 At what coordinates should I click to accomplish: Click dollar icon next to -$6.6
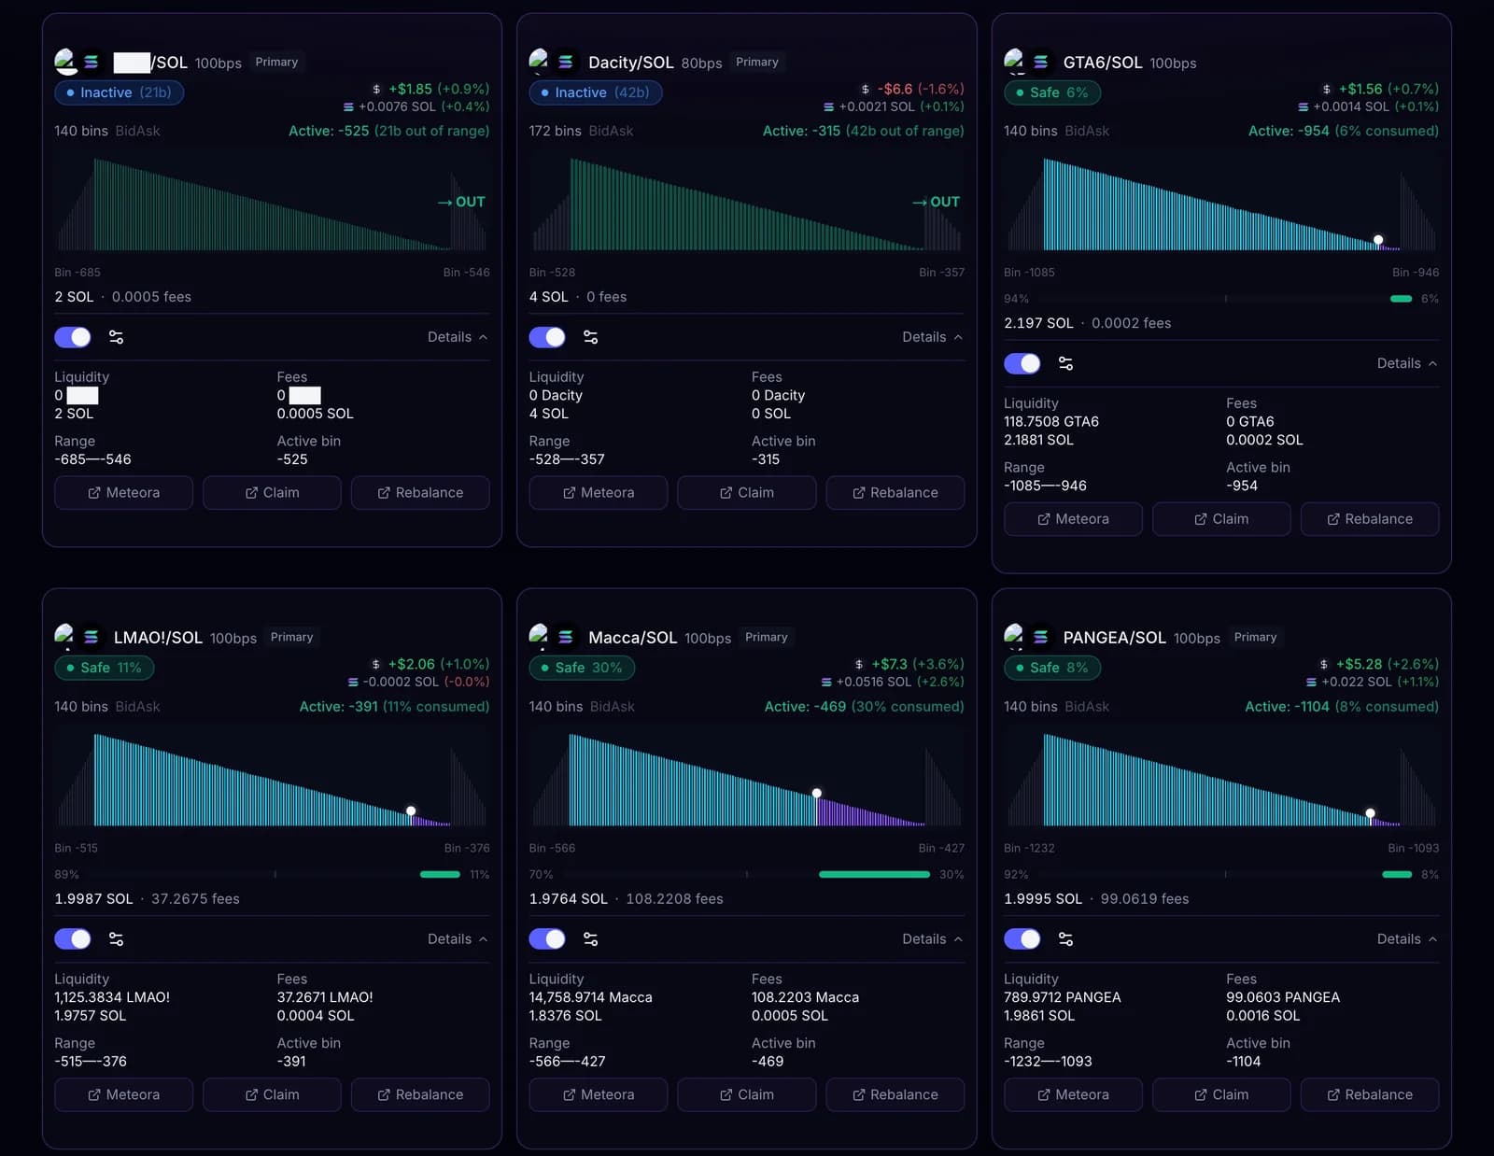pyautogui.click(x=866, y=90)
